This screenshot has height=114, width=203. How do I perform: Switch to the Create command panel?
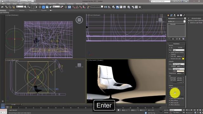coord(168,16)
